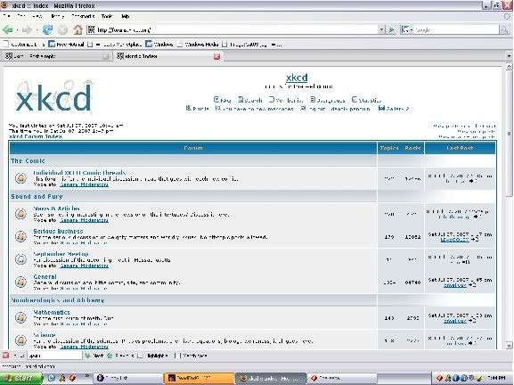The width and height of the screenshot is (514, 385).
Task: Click the Google search input field
Action: [456, 29]
